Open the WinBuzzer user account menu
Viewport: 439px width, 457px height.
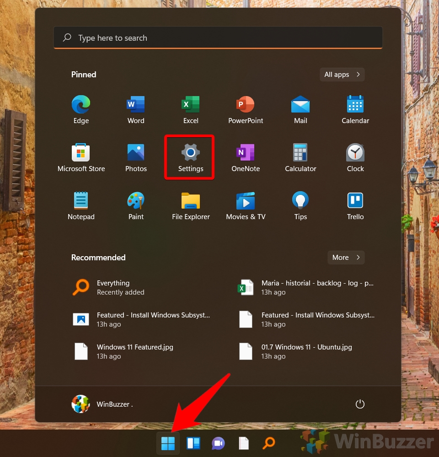coord(102,404)
